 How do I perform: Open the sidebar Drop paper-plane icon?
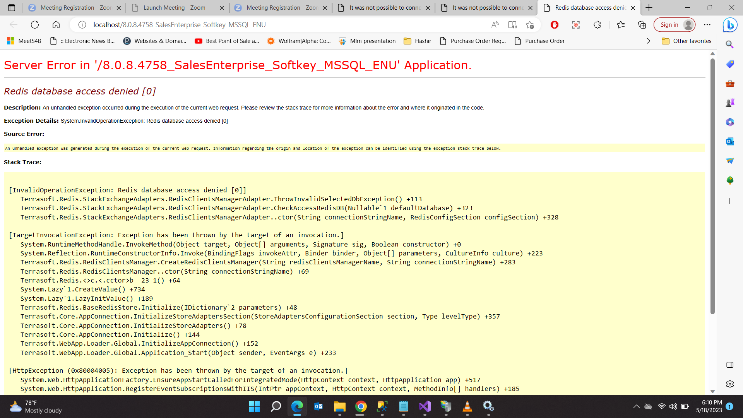pos(730,161)
